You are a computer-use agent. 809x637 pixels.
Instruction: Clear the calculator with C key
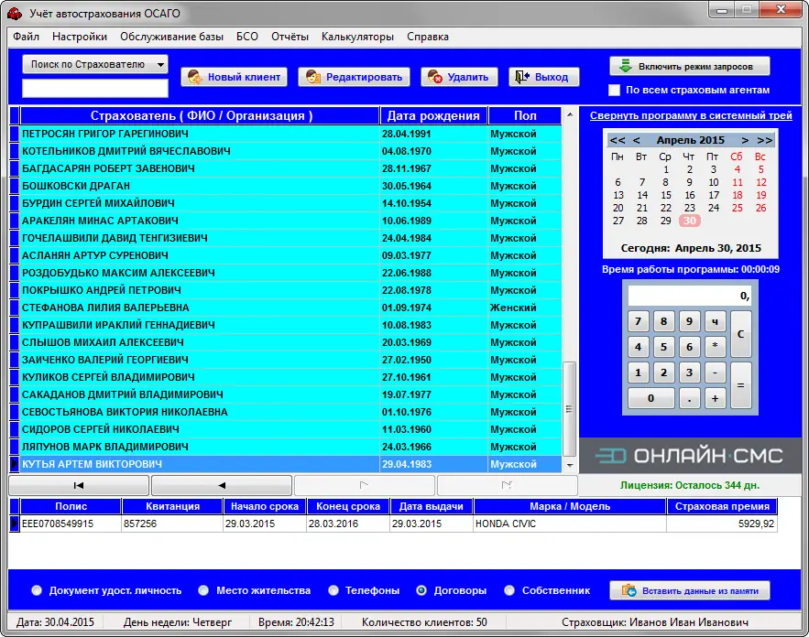(741, 334)
